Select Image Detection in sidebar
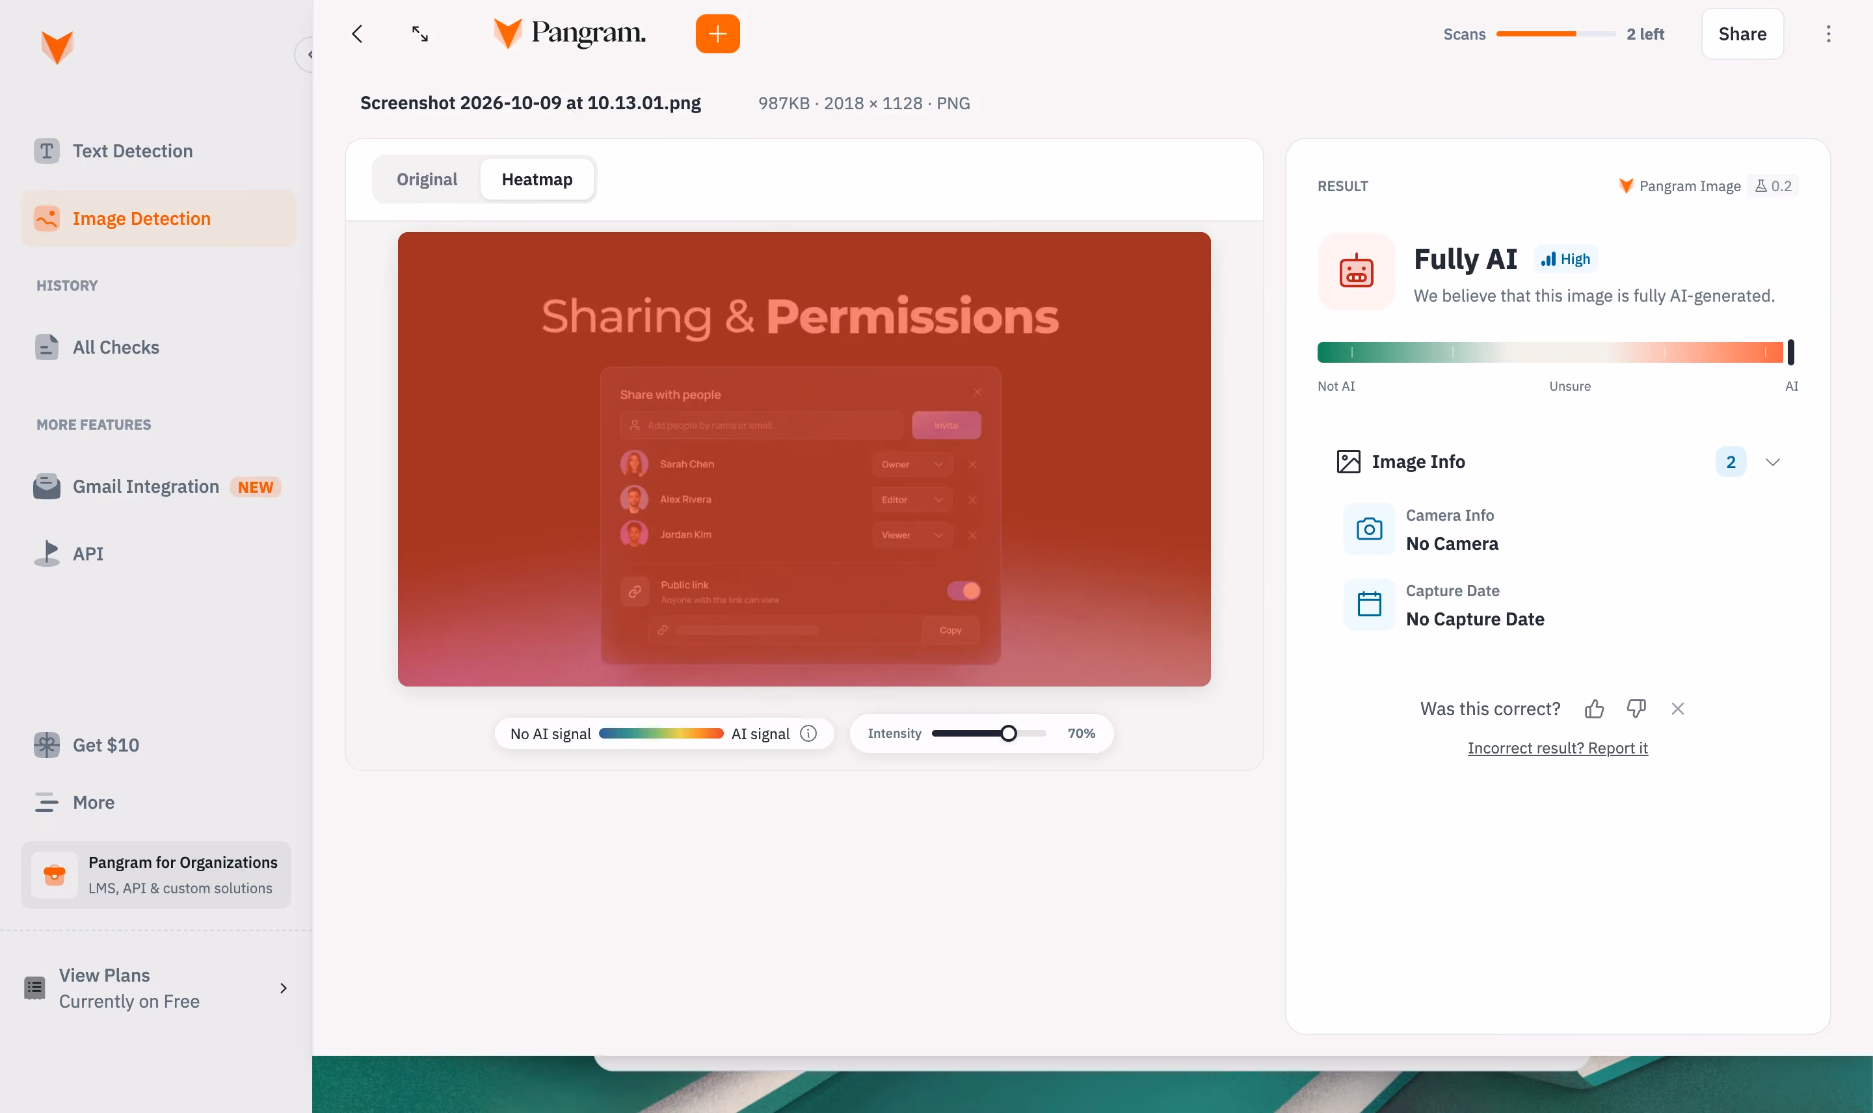 tap(158, 218)
